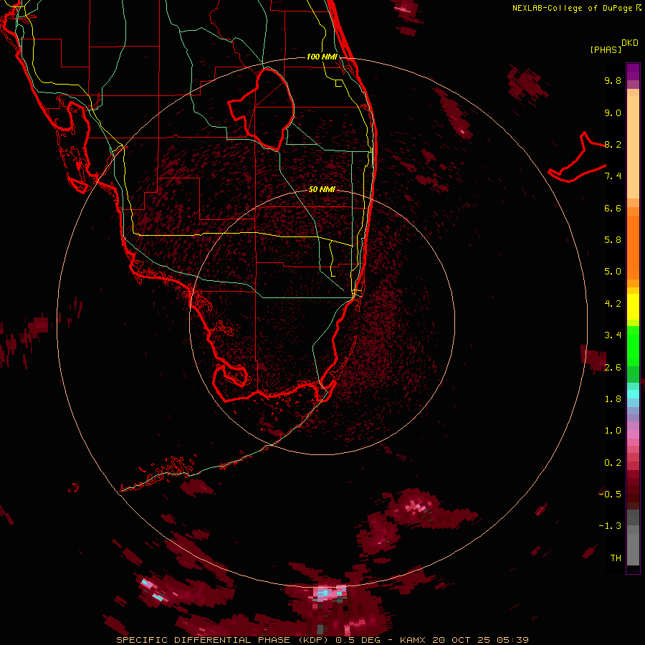The image size is (645, 645).
Task: Click the 50 NMI range ring label
Action: [x=322, y=189]
